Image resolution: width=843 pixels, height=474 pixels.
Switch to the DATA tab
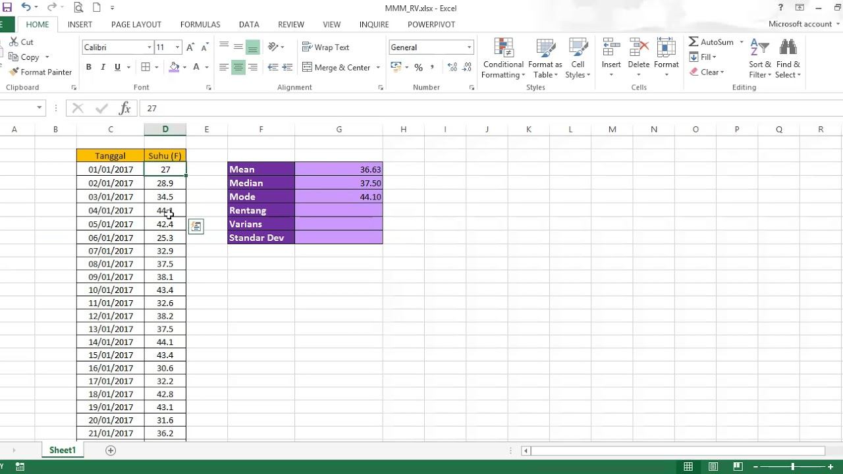click(x=249, y=24)
